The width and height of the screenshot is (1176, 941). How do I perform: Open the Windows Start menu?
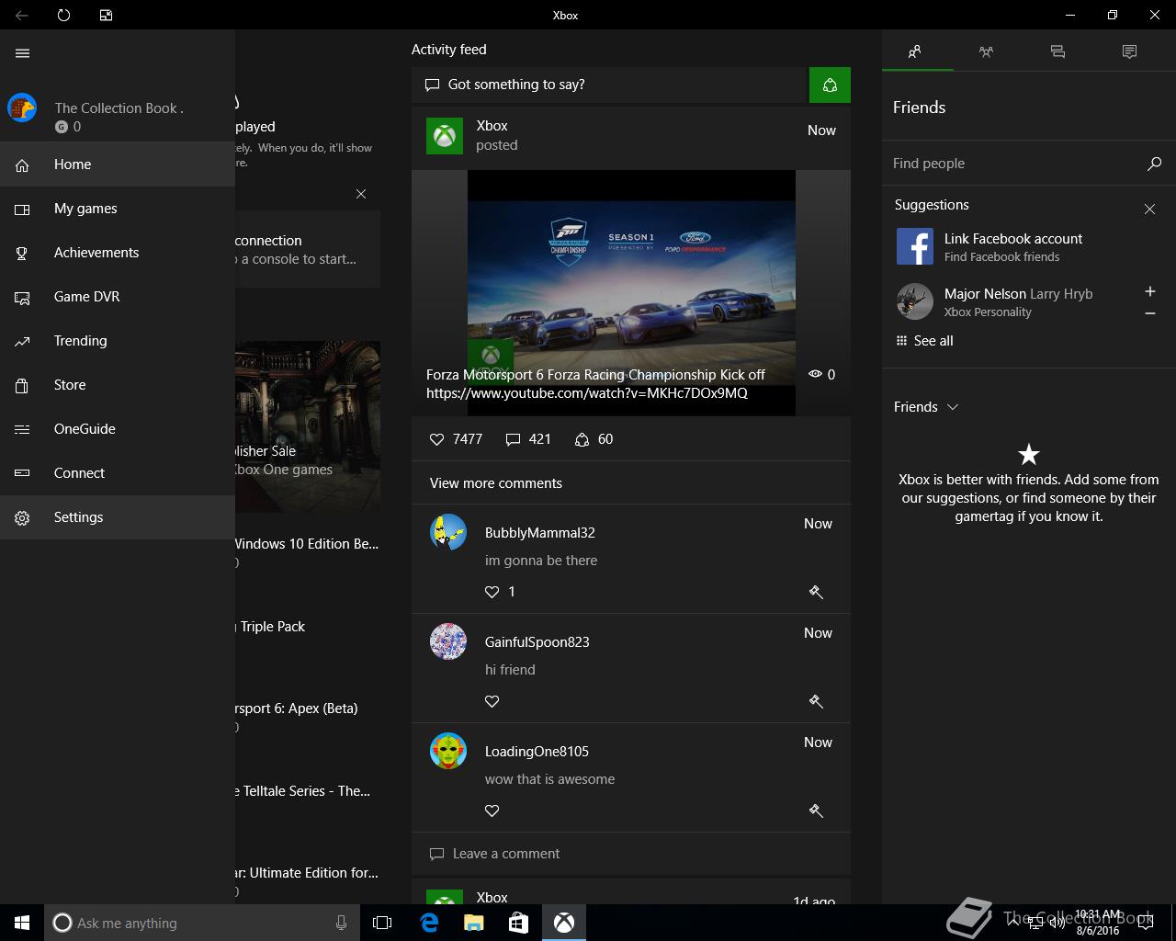22,923
